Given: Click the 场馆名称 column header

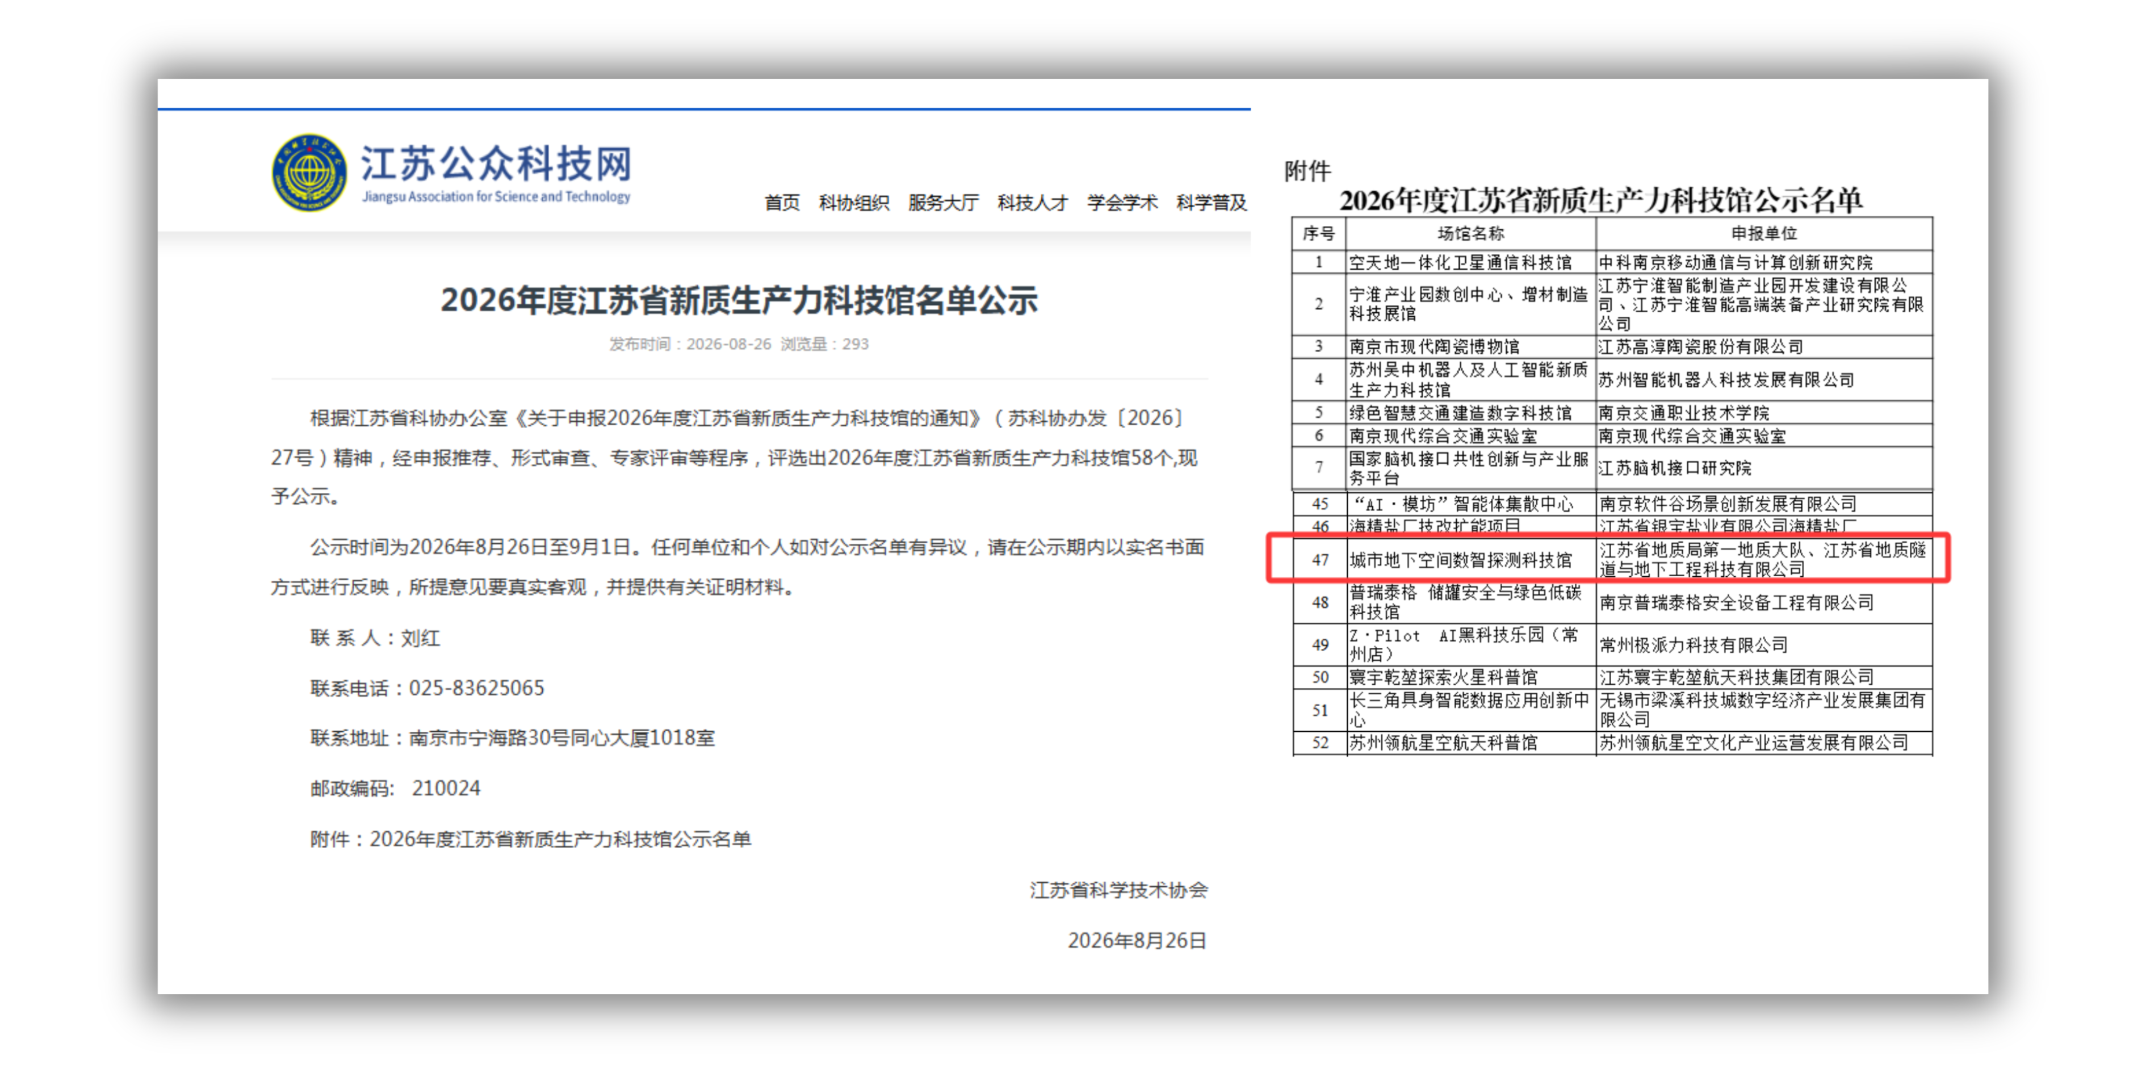Looking at the screenshot, I should (1470, 233).
